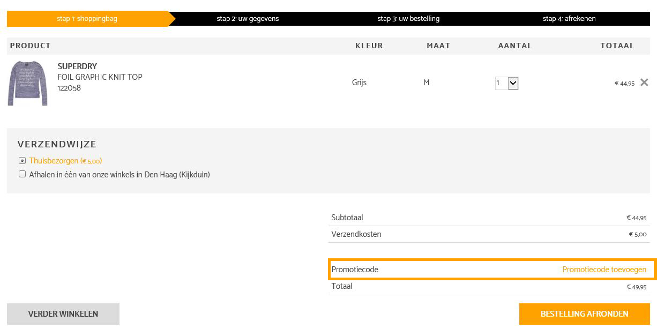Click the Verzendwijze heading

[57, 144]
